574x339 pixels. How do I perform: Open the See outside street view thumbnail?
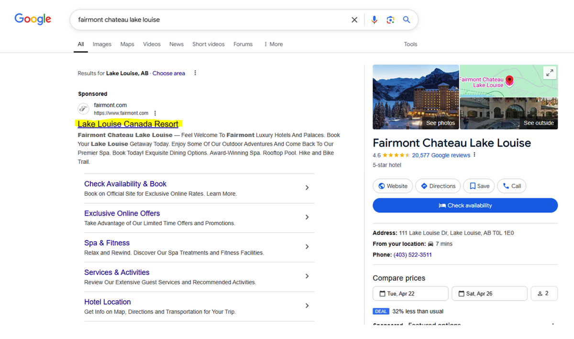[509, 114]
